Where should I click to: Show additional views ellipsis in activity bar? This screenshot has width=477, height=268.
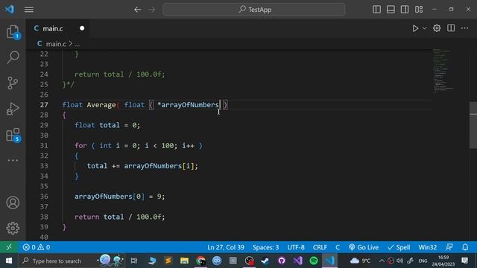tap(13, 160)
